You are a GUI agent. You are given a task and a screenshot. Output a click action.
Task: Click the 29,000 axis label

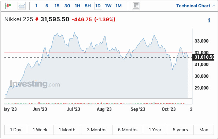tap(202, 88)
